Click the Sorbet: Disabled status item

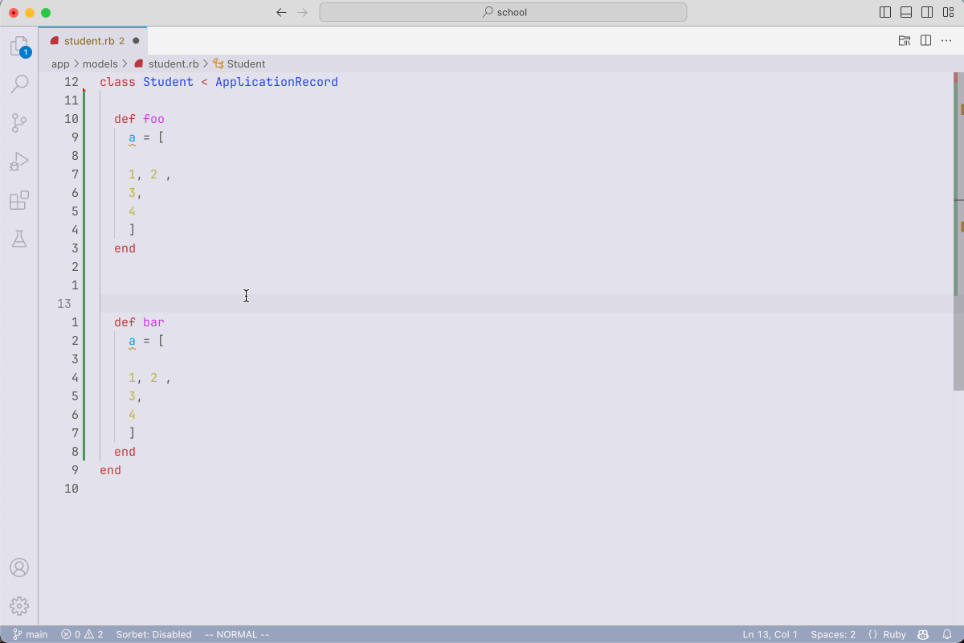[x=153, y=634]
